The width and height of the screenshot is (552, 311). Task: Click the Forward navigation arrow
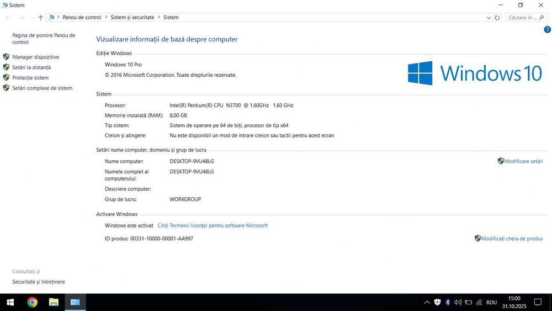pyautogui.click(x=21, y=18)
